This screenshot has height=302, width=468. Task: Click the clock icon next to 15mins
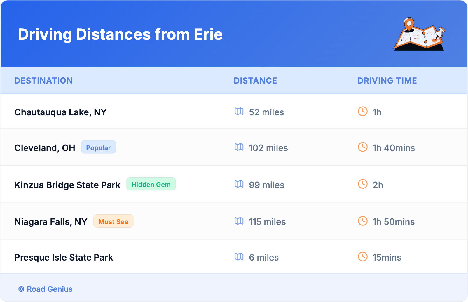click(x=363, y=257)
